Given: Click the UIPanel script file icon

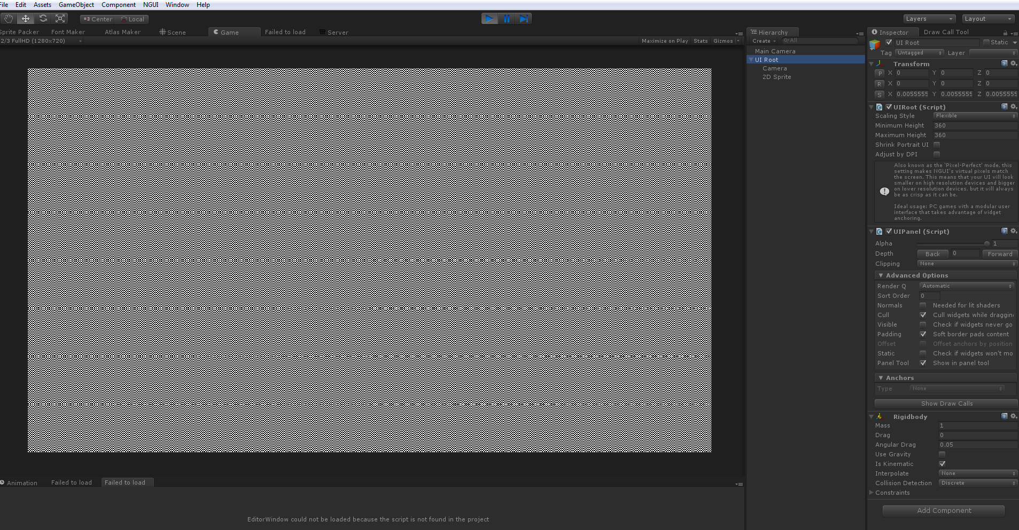Looking at the screenshot, I should point(879,232).
